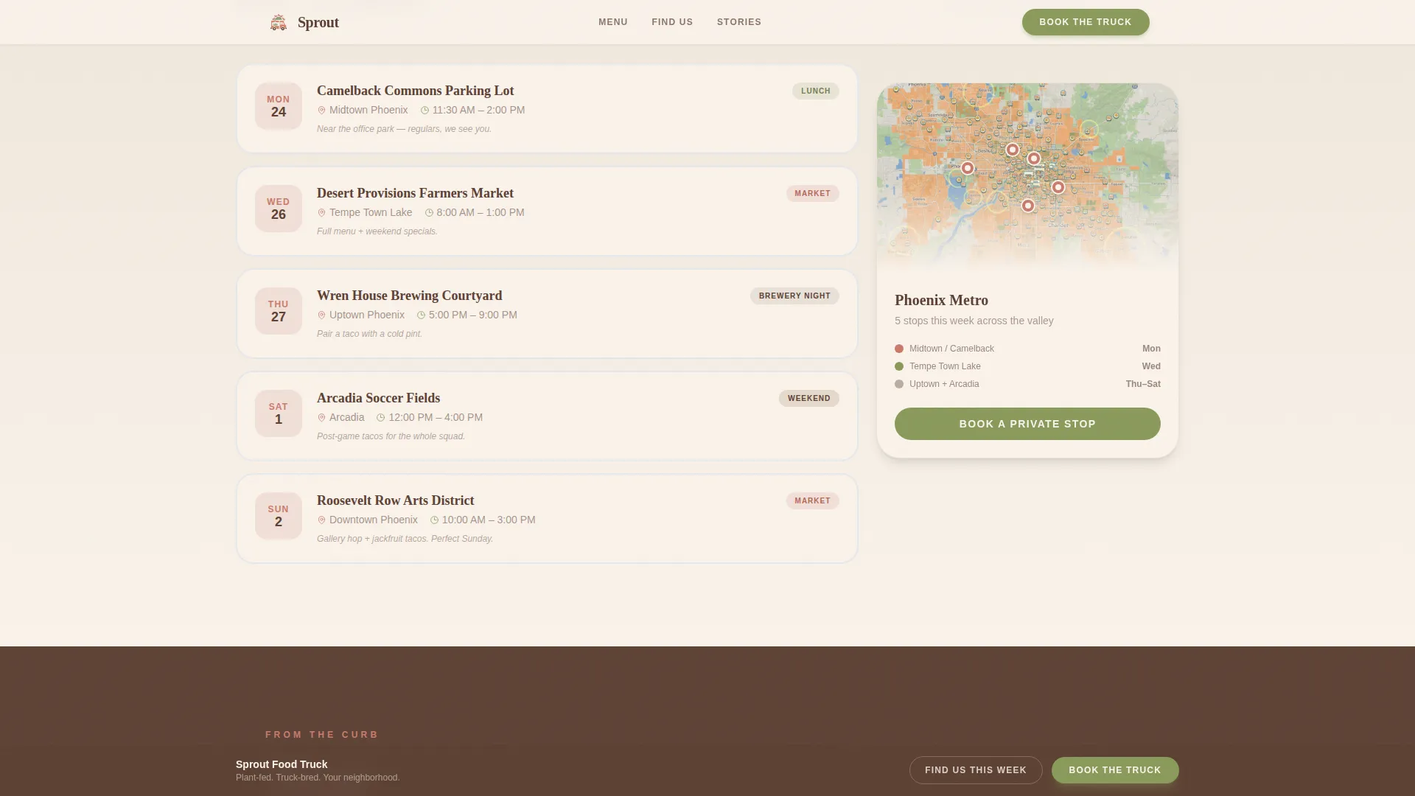
Task: Click Roosevelt Row Arts District title
Action: (396, 500)
